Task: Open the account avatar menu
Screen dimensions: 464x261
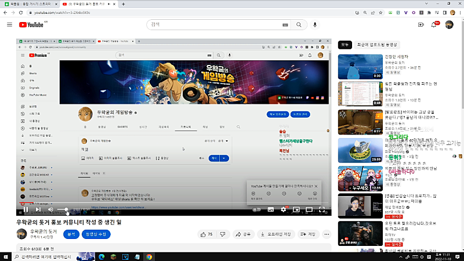Action: coord(449,25)
